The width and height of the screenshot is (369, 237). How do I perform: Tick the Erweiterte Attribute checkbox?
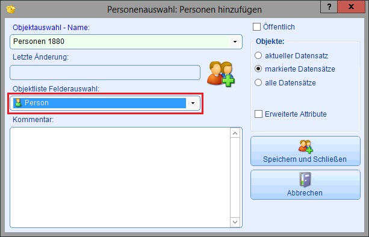pos(258,114)
